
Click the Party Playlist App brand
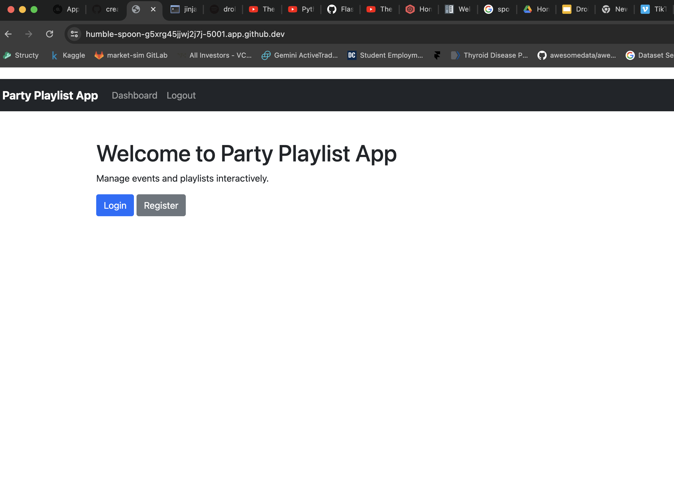tap(50, 95)
